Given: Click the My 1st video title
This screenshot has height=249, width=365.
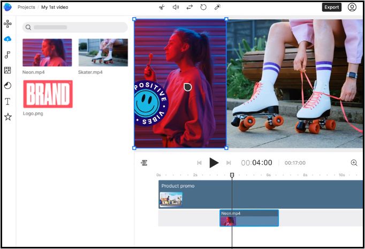Looking at the screenshot, I should tap(55, 7).
